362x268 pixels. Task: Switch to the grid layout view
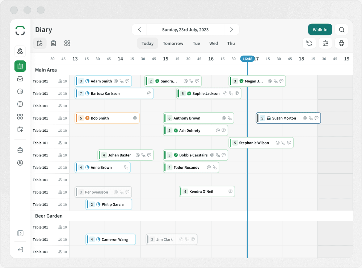[67, 43]
